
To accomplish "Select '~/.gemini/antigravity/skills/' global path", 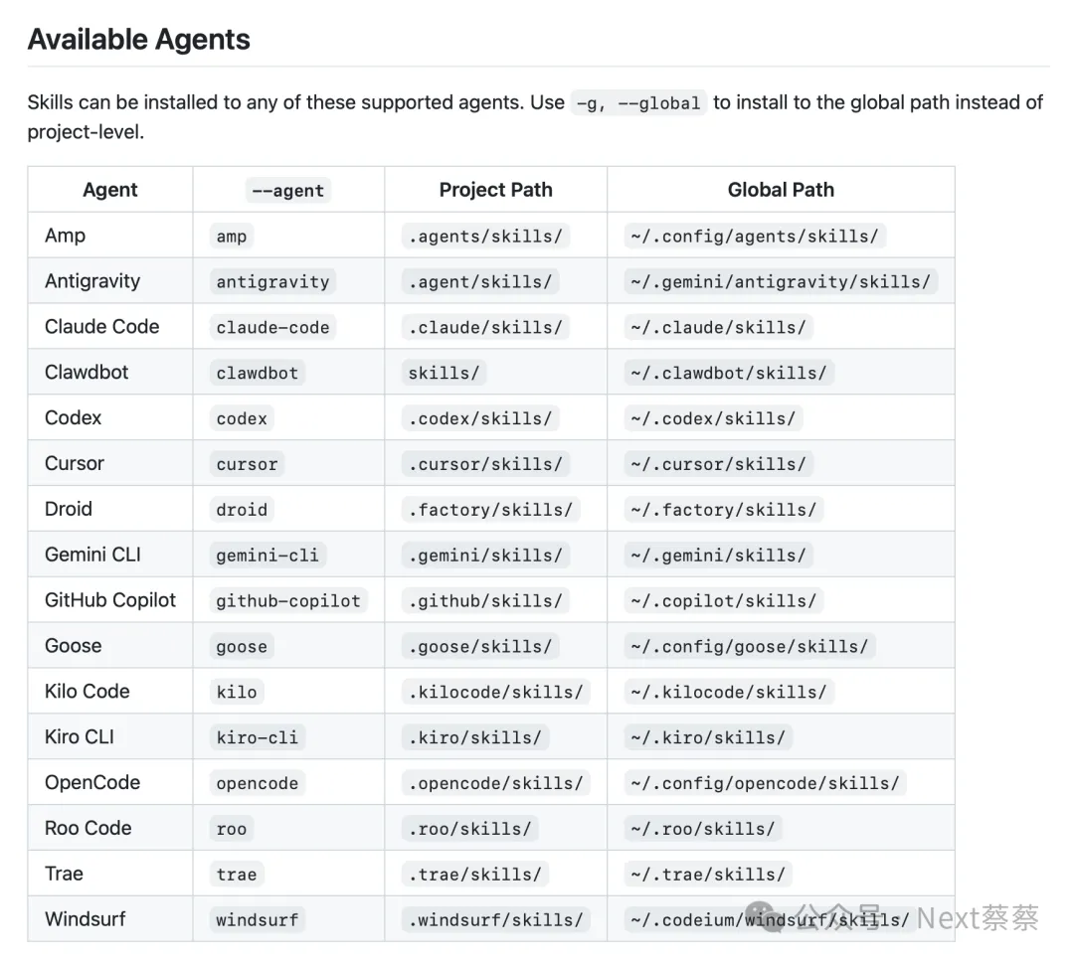I will pos(780,282).
